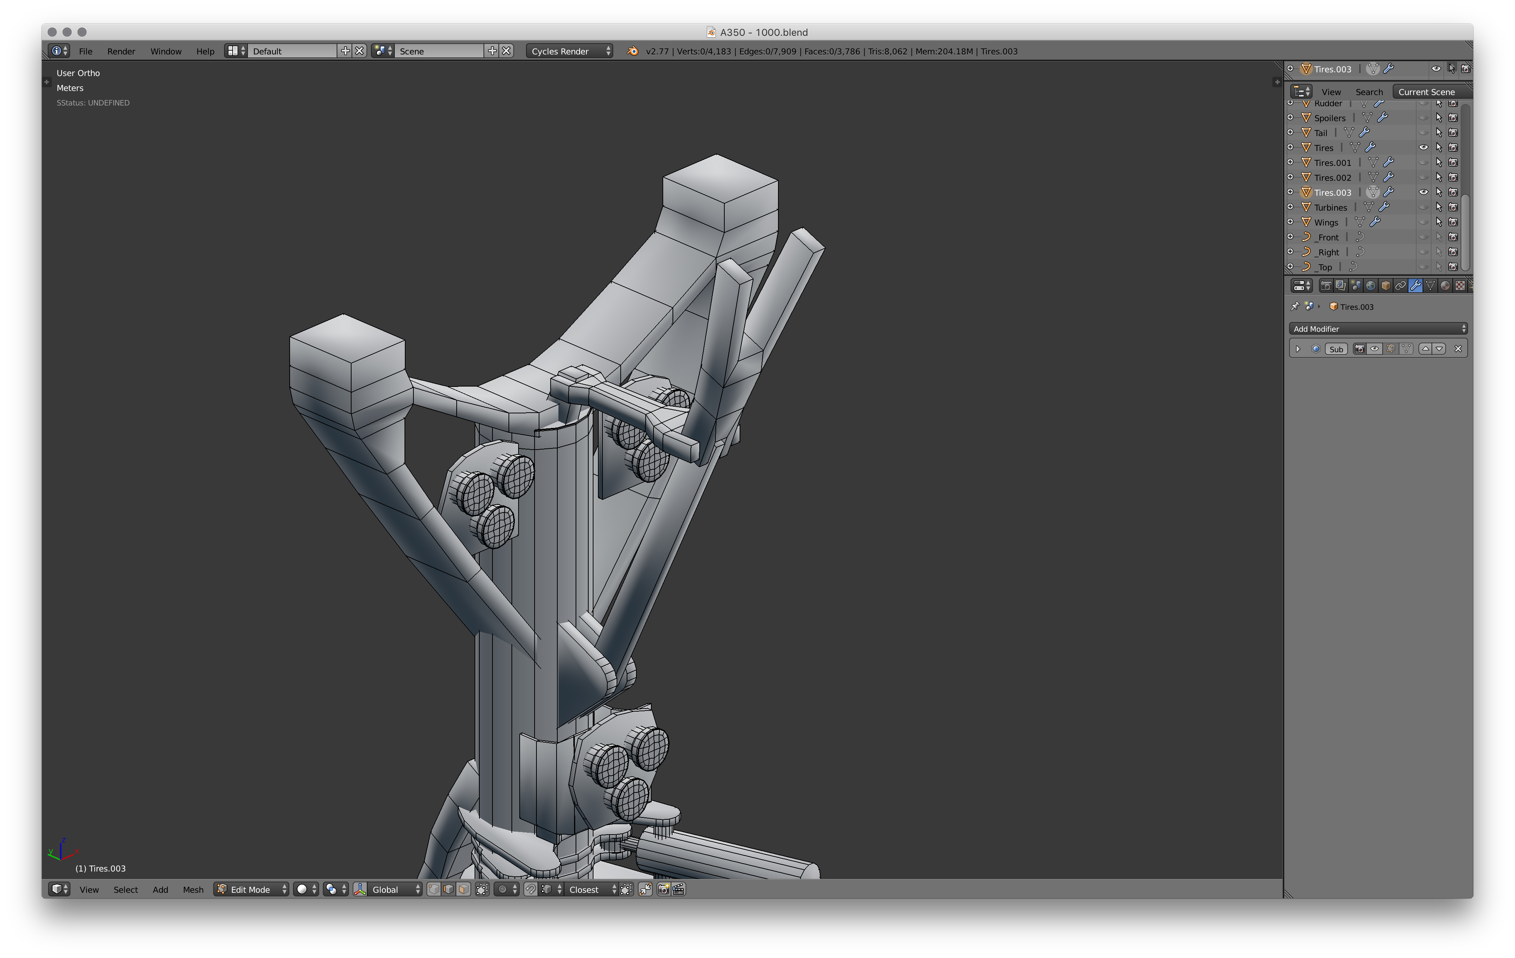The height and width of the screenshot is (958, 1515).
Task: Toggle the snap magnet during transform
Action: point(530,889)
